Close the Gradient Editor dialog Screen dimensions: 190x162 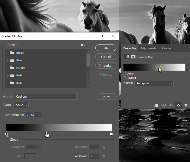[x=113, y=36]
